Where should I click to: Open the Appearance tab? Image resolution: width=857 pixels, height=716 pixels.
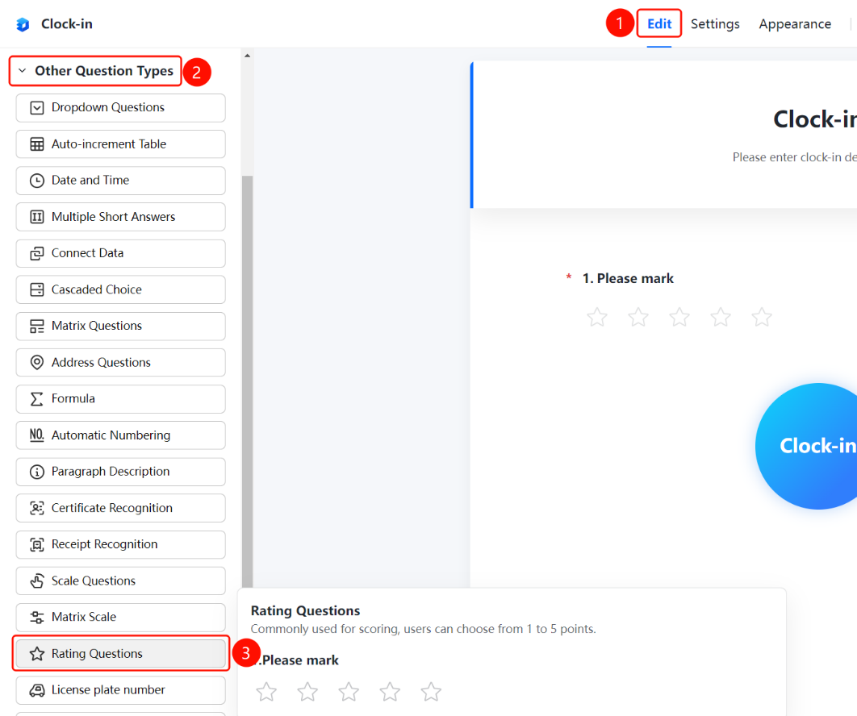point(795,24)
